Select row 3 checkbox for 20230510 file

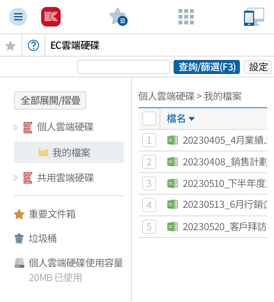[x=149, y=183]
